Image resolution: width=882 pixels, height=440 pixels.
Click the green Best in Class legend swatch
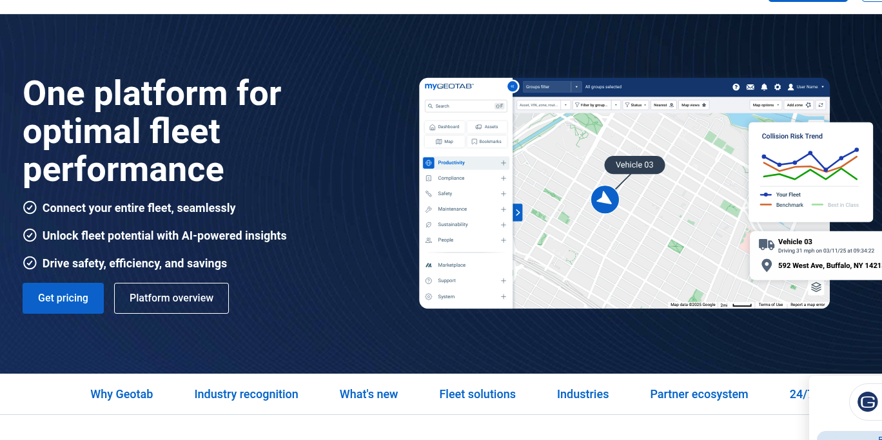point(818,205)
